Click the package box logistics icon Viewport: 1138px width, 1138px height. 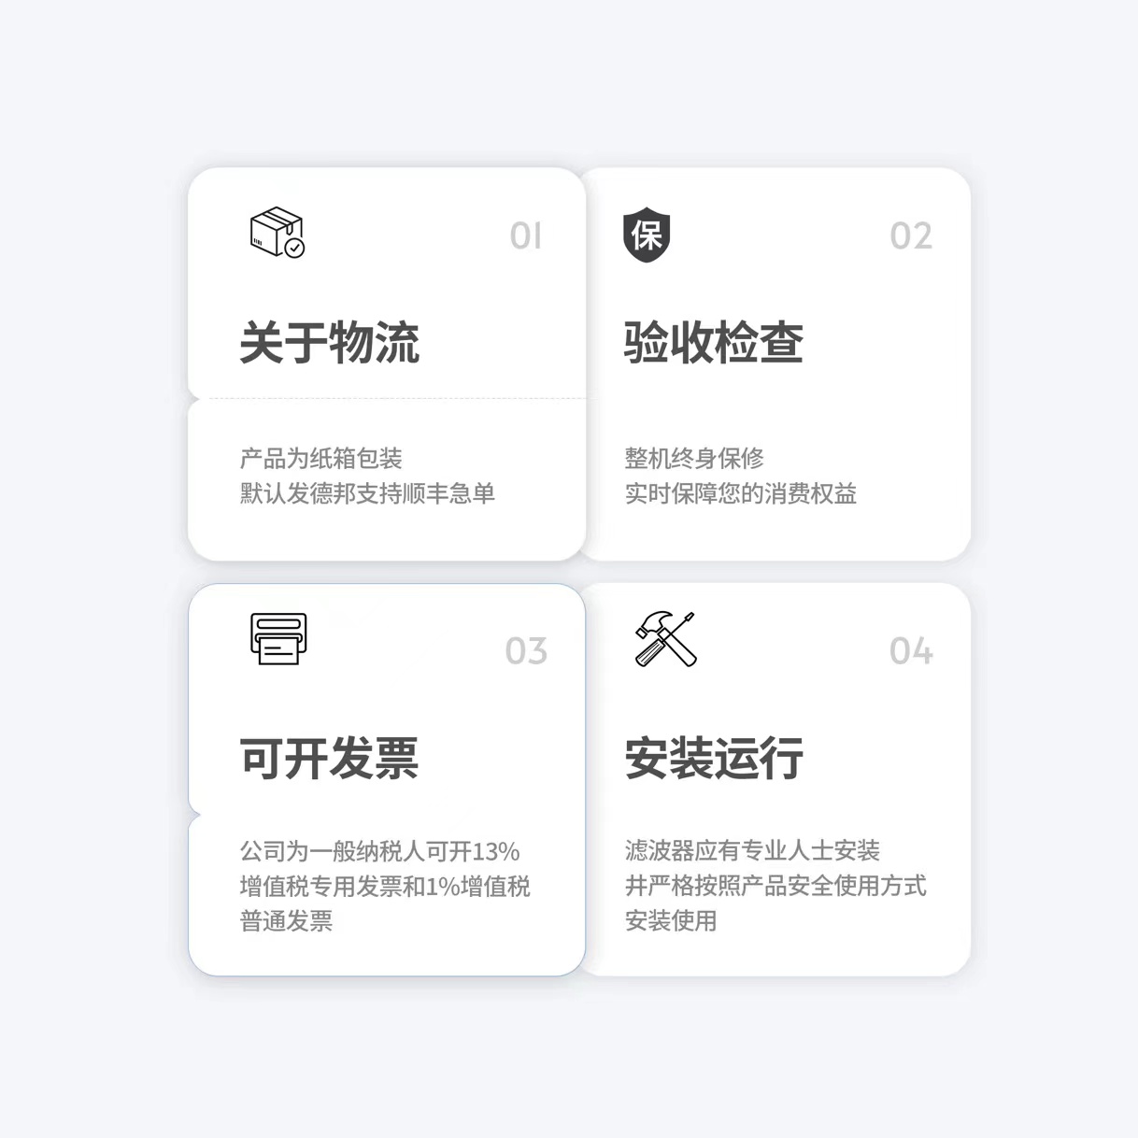point(277,233)
